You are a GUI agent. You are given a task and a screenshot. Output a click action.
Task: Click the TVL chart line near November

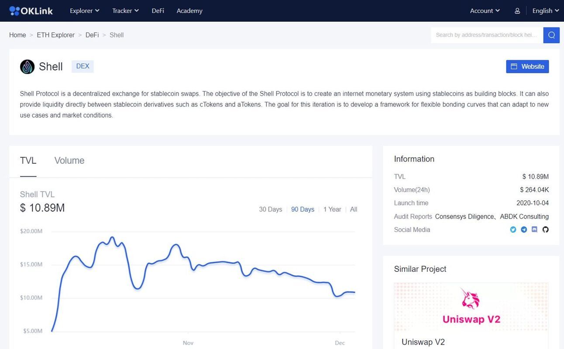tap(188, 261)
